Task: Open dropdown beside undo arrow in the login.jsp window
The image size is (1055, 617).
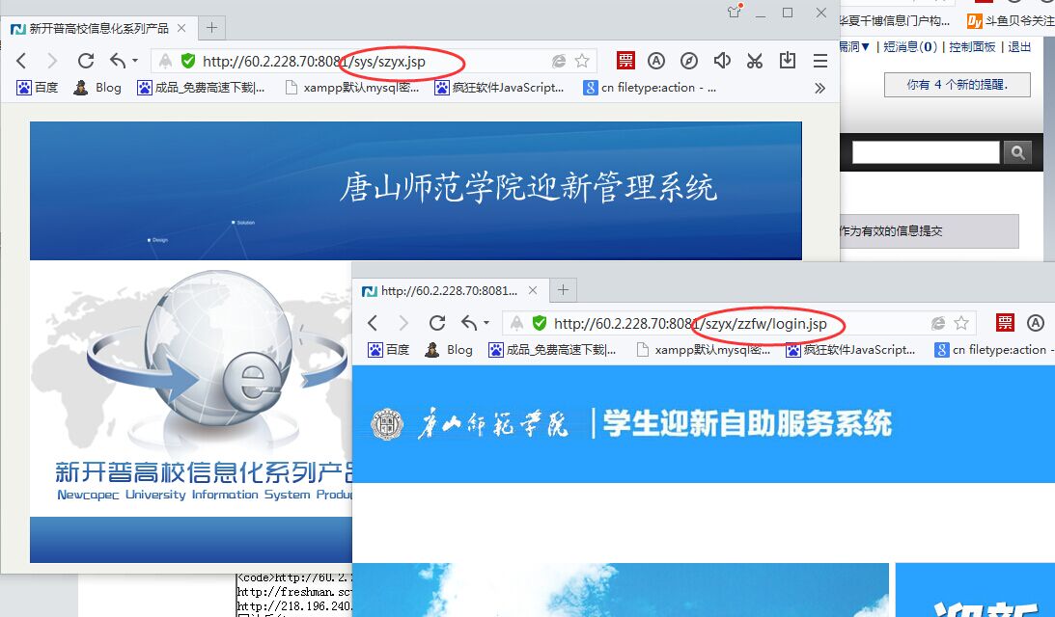Action: pyautogui.click(x=486, y=323)
